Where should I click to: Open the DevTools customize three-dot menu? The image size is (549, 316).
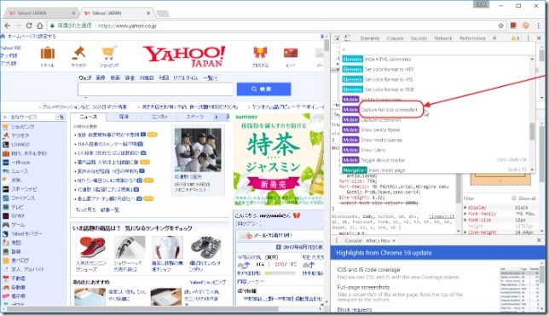(x=529, y=38)
